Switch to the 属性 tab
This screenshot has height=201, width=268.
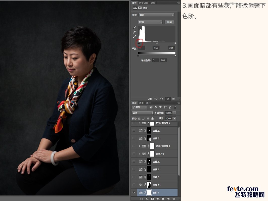(x=134, y=3)
